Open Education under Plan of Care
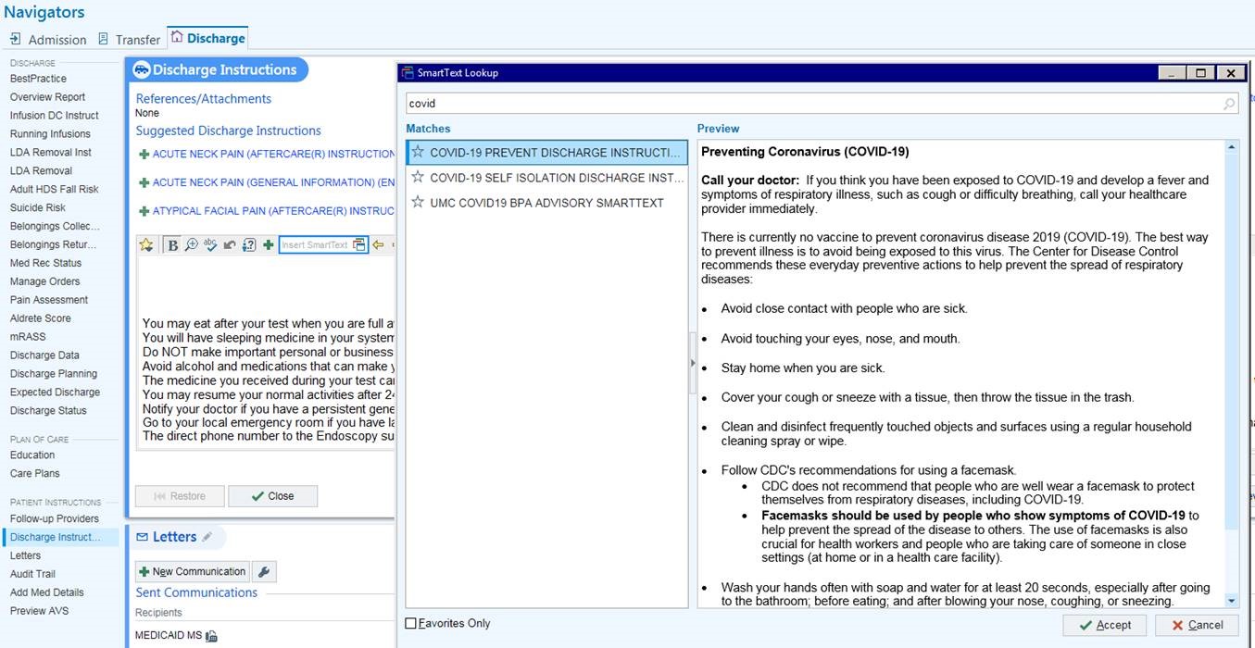This screenshot has width=1255, height=648. point(32,455)
